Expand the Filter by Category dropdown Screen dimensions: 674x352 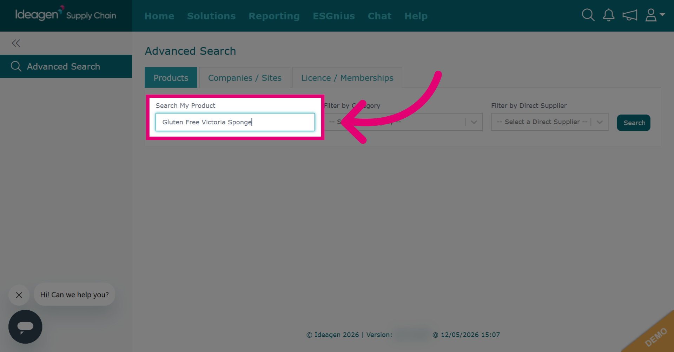point(403,122)
